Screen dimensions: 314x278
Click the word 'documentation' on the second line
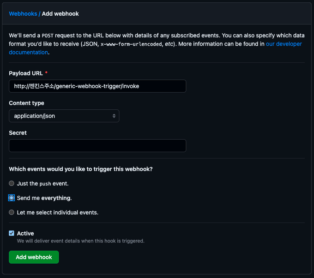click(28, 53)
